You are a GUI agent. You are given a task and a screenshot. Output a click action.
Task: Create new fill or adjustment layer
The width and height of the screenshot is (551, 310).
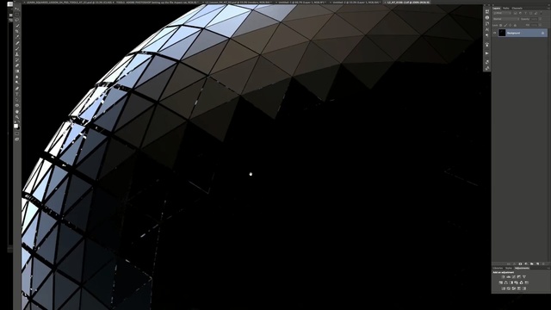tap(526, 264)
